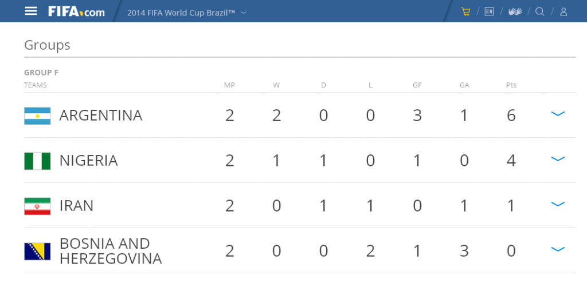
Task: Open the hamburger menu
Action: [x=31, y=11]
